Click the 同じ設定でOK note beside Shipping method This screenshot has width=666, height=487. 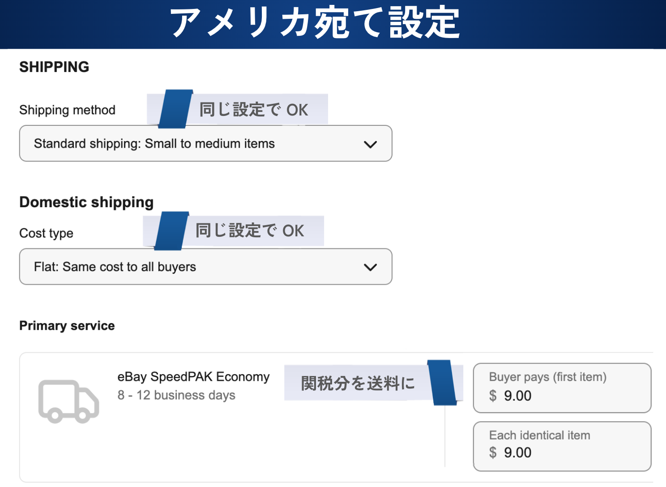253,110
